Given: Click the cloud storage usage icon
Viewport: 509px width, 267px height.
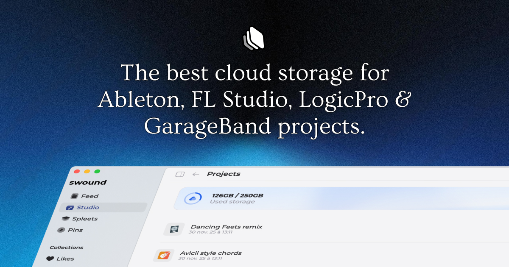Looking at the screenshot, I should [x=193, y=198].
